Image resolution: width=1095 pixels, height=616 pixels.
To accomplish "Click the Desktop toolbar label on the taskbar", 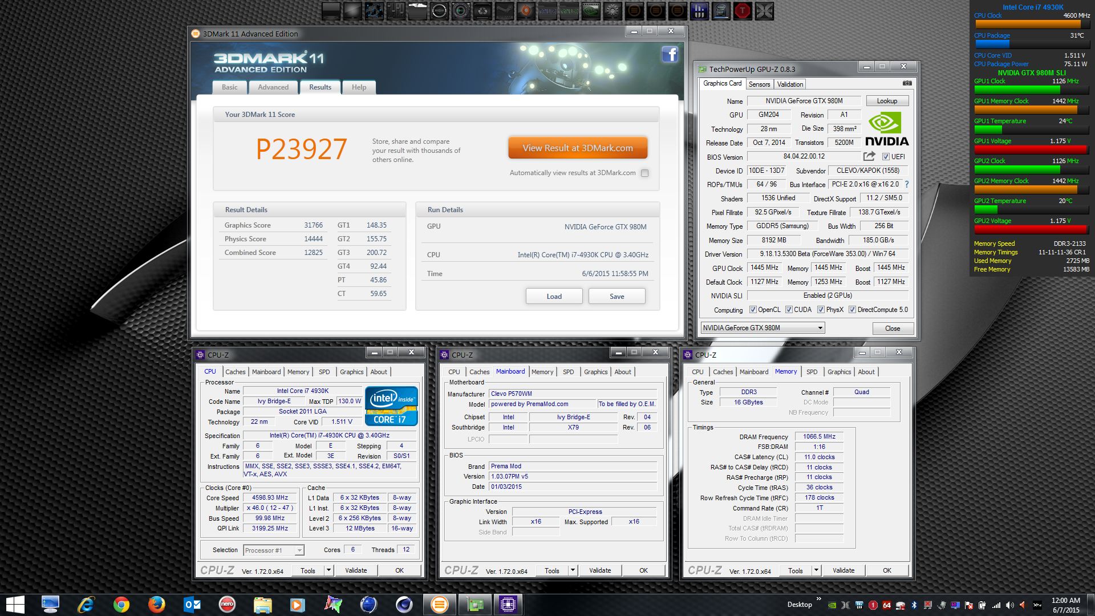I will (x=800, y=605).
